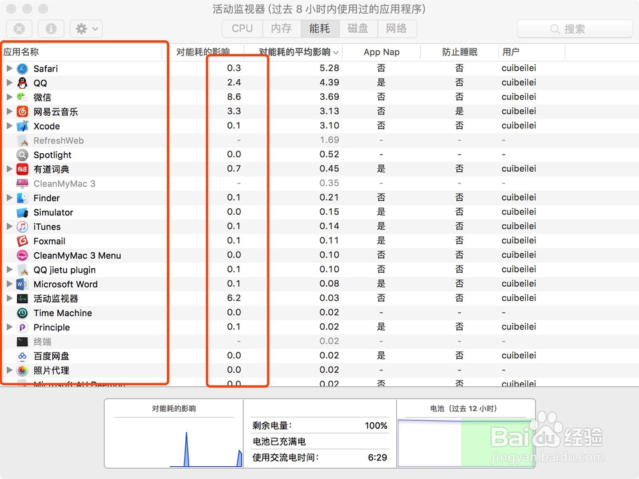Click the iTunes app icon
This screenshot has width=639, height=479.
point(22,227)
